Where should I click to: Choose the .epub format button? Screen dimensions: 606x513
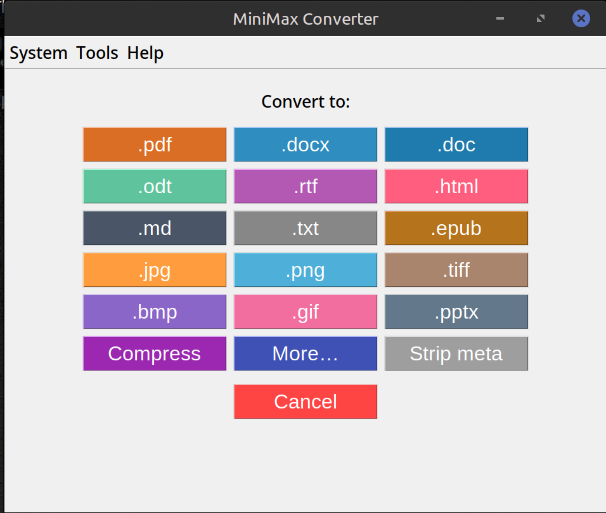(x=456, y=228)
